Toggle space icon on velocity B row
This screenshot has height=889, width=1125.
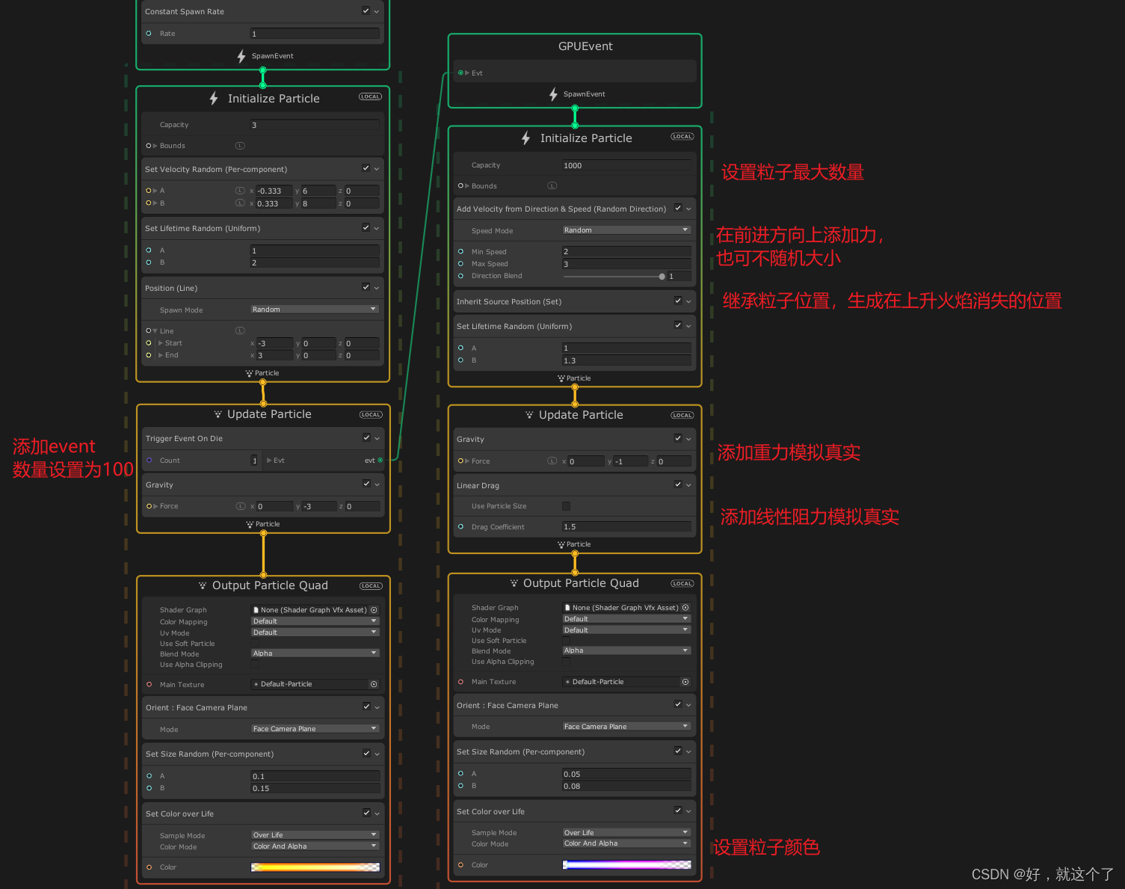click(240, 203)
